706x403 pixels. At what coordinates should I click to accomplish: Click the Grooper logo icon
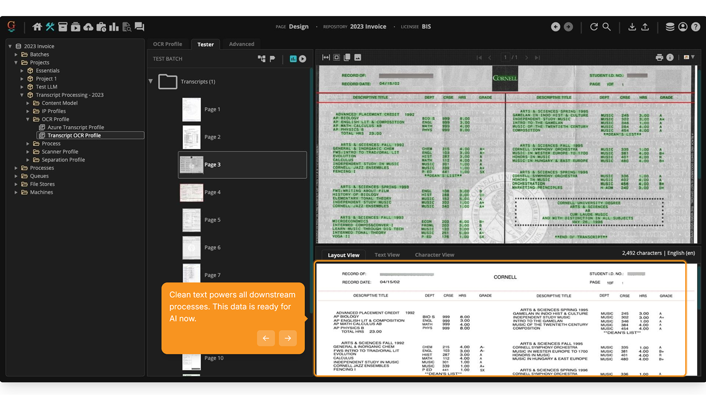(11, 26)
